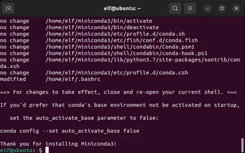Screen dimensions: 245x153
Task: Click the Thank you for installing Miniconda3 line
Action: point(58,144)
